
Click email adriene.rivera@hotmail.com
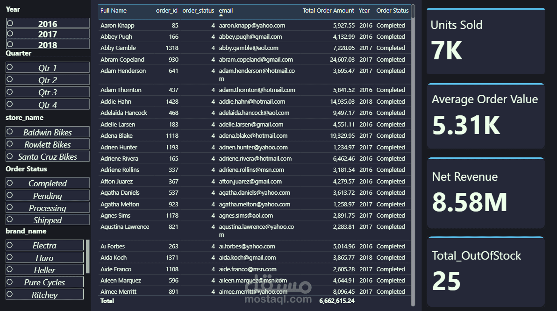pyautogui.click(x=255, y=159)
